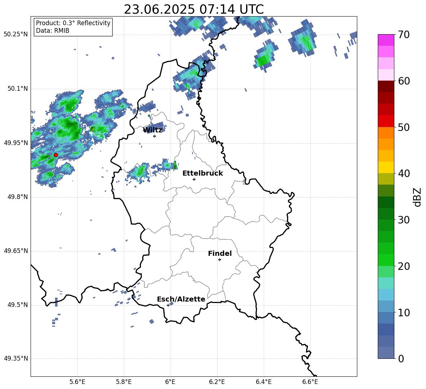
Task: Click longitude label 6°E
Action: coord(170,382)
